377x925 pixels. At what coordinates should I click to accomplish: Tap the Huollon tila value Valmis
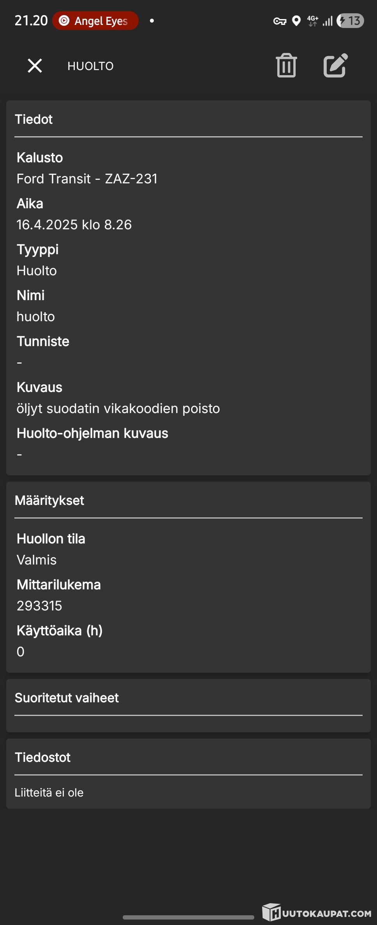(x=37, y=560)
